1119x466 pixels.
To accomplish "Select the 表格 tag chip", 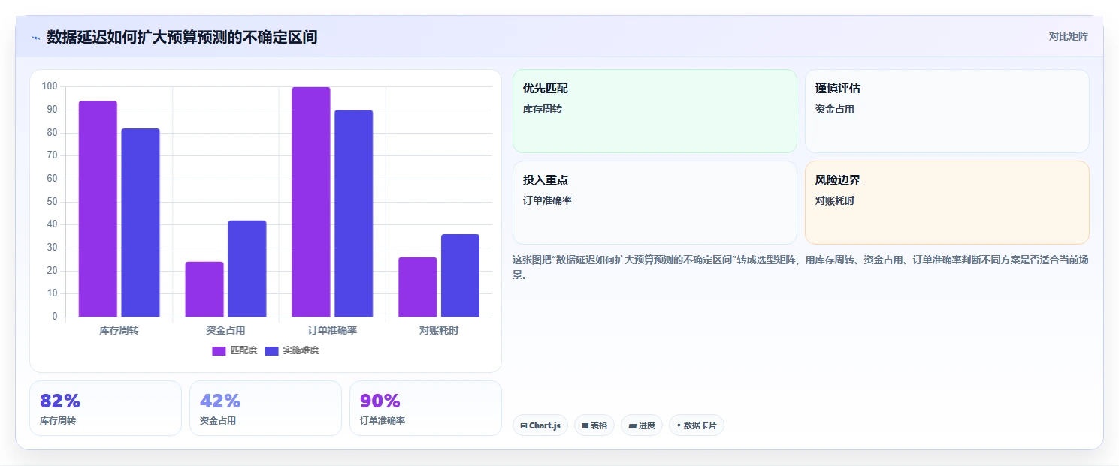I will coord(594,425).
